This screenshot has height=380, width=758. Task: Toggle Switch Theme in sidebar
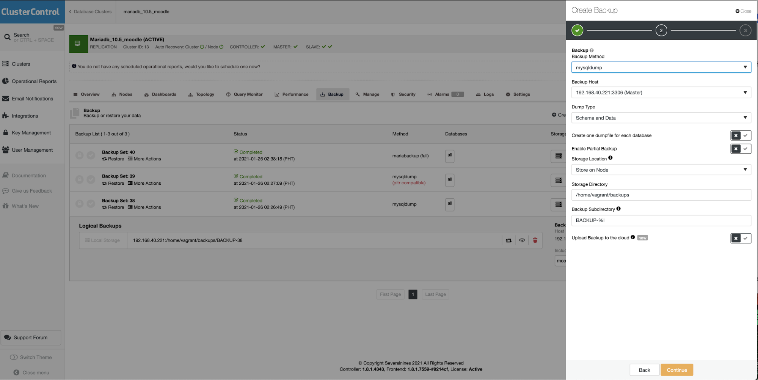pyautogui.click(x=14, y=357)
